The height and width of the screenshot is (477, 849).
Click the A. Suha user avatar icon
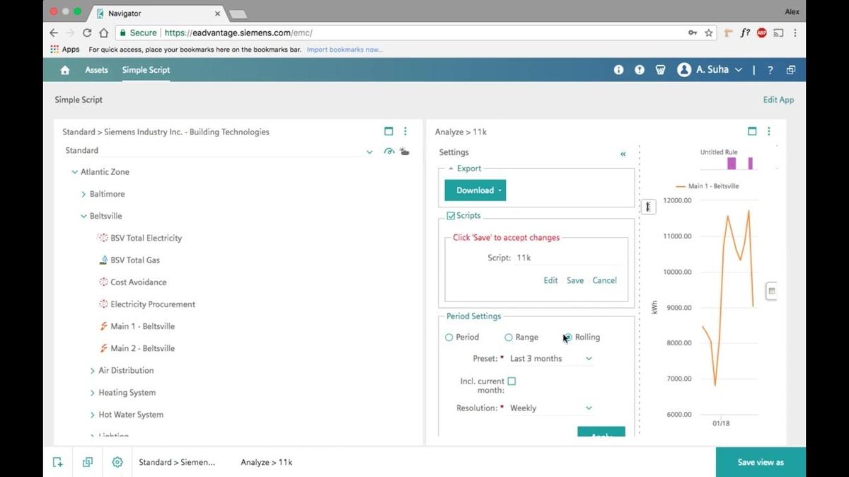684,70
